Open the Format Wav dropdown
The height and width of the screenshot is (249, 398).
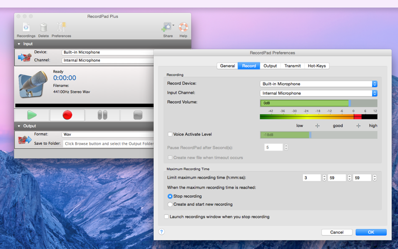(107, 134)
